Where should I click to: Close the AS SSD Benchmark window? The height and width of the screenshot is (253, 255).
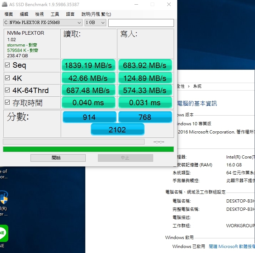click(169, 4)
